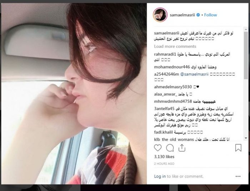Open the three-dot more options menu
This screenshot has width=250, height=191.
[238, 176]
